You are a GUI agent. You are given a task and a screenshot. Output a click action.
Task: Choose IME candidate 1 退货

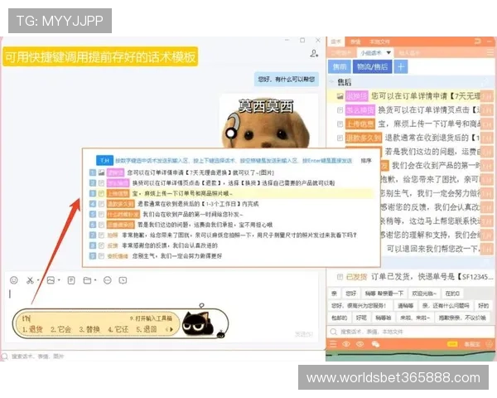[x=32, y=329]
